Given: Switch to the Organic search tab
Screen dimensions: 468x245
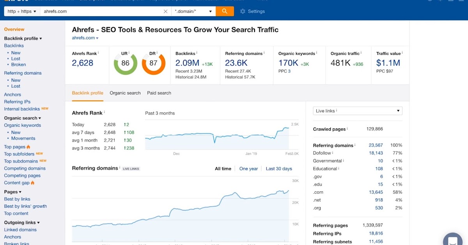Looking at the screenshot, I should (125, 93).
